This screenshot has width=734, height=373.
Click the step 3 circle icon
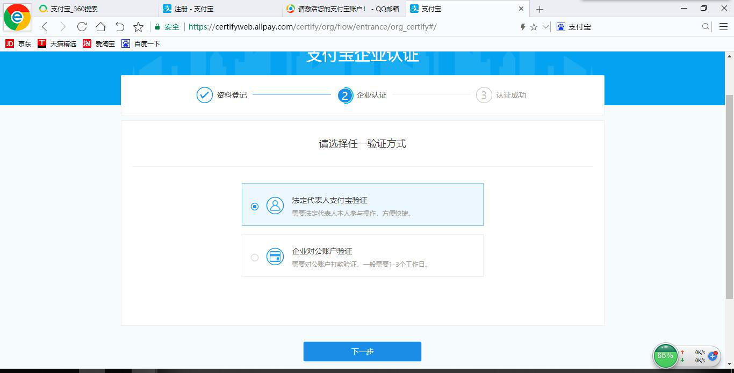[484, 95]
